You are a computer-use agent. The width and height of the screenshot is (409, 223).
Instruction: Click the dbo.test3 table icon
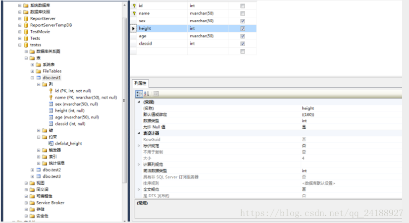[x=39, y=176]
